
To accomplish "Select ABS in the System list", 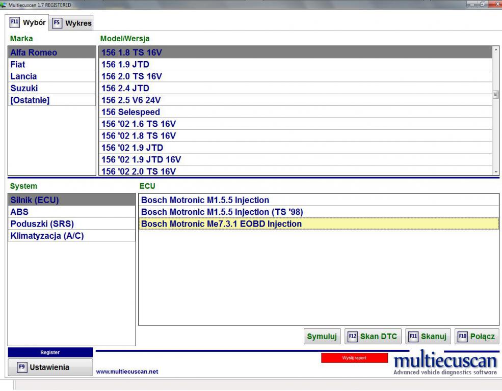I will (x=71, y=212).
